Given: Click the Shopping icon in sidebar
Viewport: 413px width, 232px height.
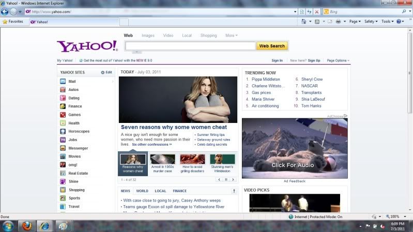Looking at the screenshot, I should click(x=63, y=190).
